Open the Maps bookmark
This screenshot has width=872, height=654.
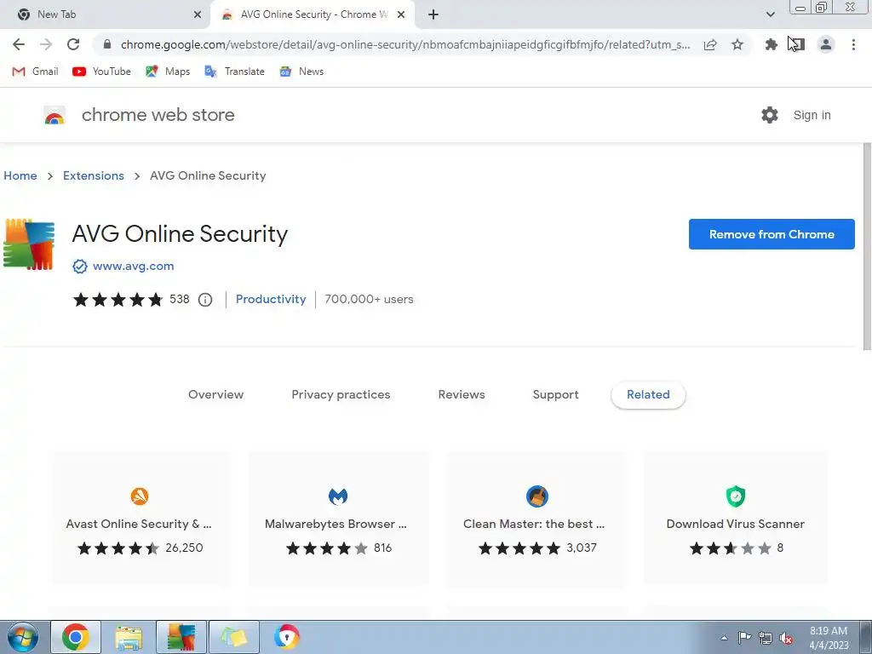[x=168, y=72]
